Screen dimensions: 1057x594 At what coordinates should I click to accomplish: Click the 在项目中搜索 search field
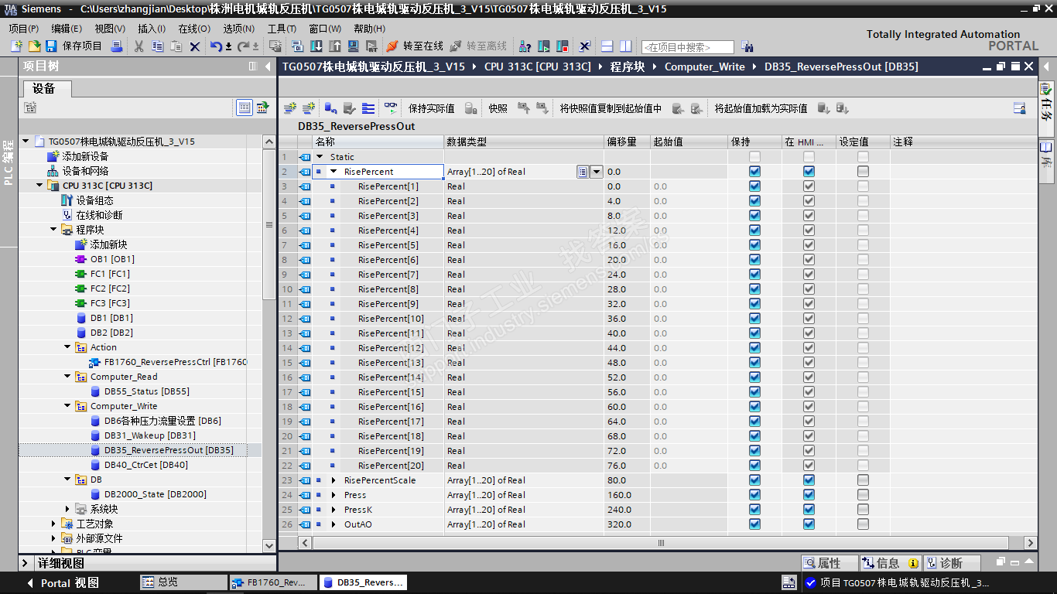(x=687, y=47)
